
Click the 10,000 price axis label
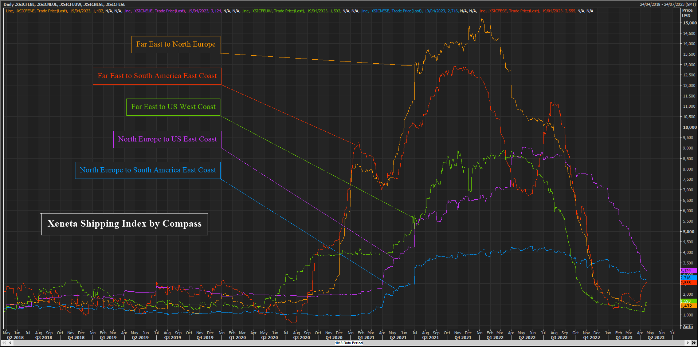[690, 127]
